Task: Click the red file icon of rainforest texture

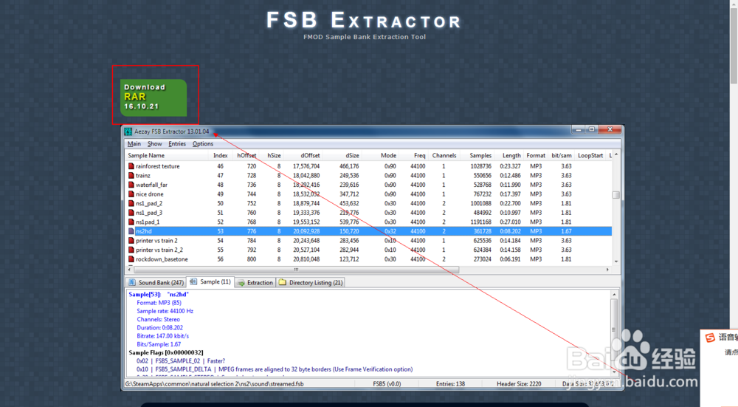Action: click(x=131, y=165)
